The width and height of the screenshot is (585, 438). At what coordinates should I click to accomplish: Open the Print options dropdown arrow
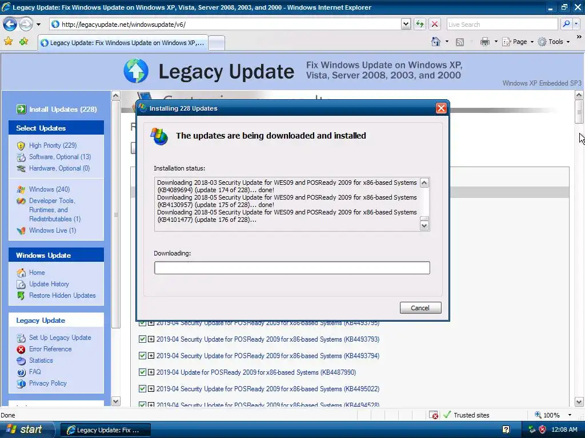pyautogui.click(x=496, y=42)
